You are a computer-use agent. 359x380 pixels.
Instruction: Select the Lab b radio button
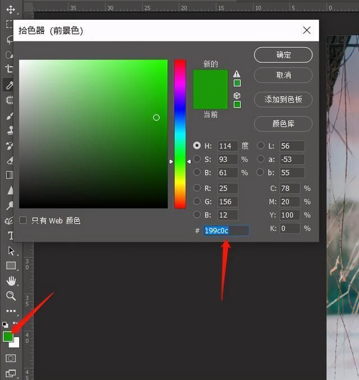tap(260, 172)
